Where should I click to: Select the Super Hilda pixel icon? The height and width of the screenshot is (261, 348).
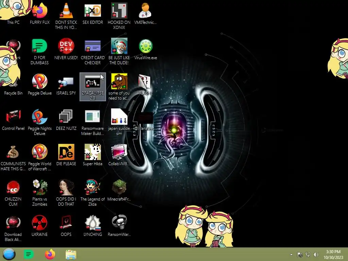pos(92,155)
